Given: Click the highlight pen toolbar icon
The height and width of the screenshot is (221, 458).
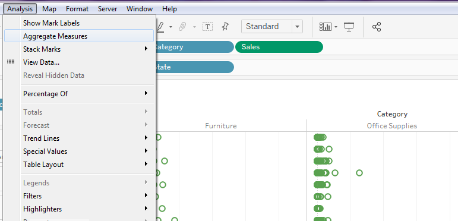Looking at the screenshot, I should (160, 27).
